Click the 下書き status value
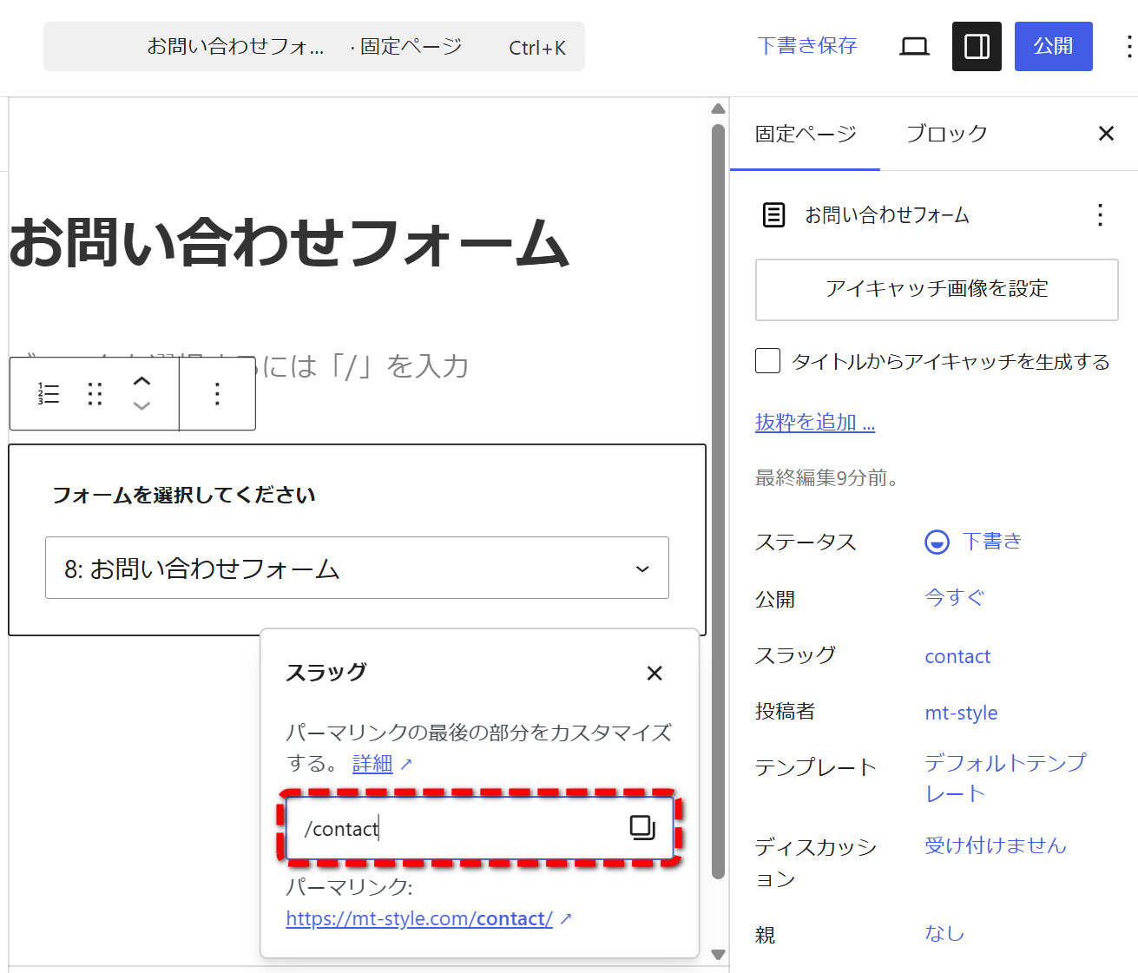 click(992, 542)
